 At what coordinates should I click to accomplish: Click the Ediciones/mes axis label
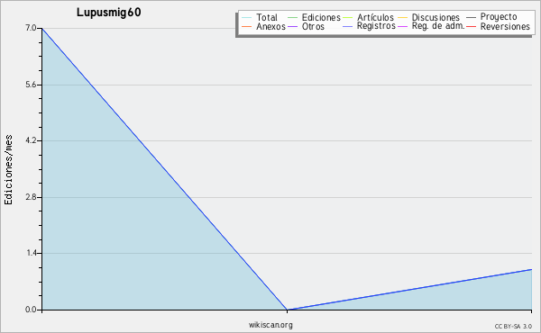click(8, 170)
